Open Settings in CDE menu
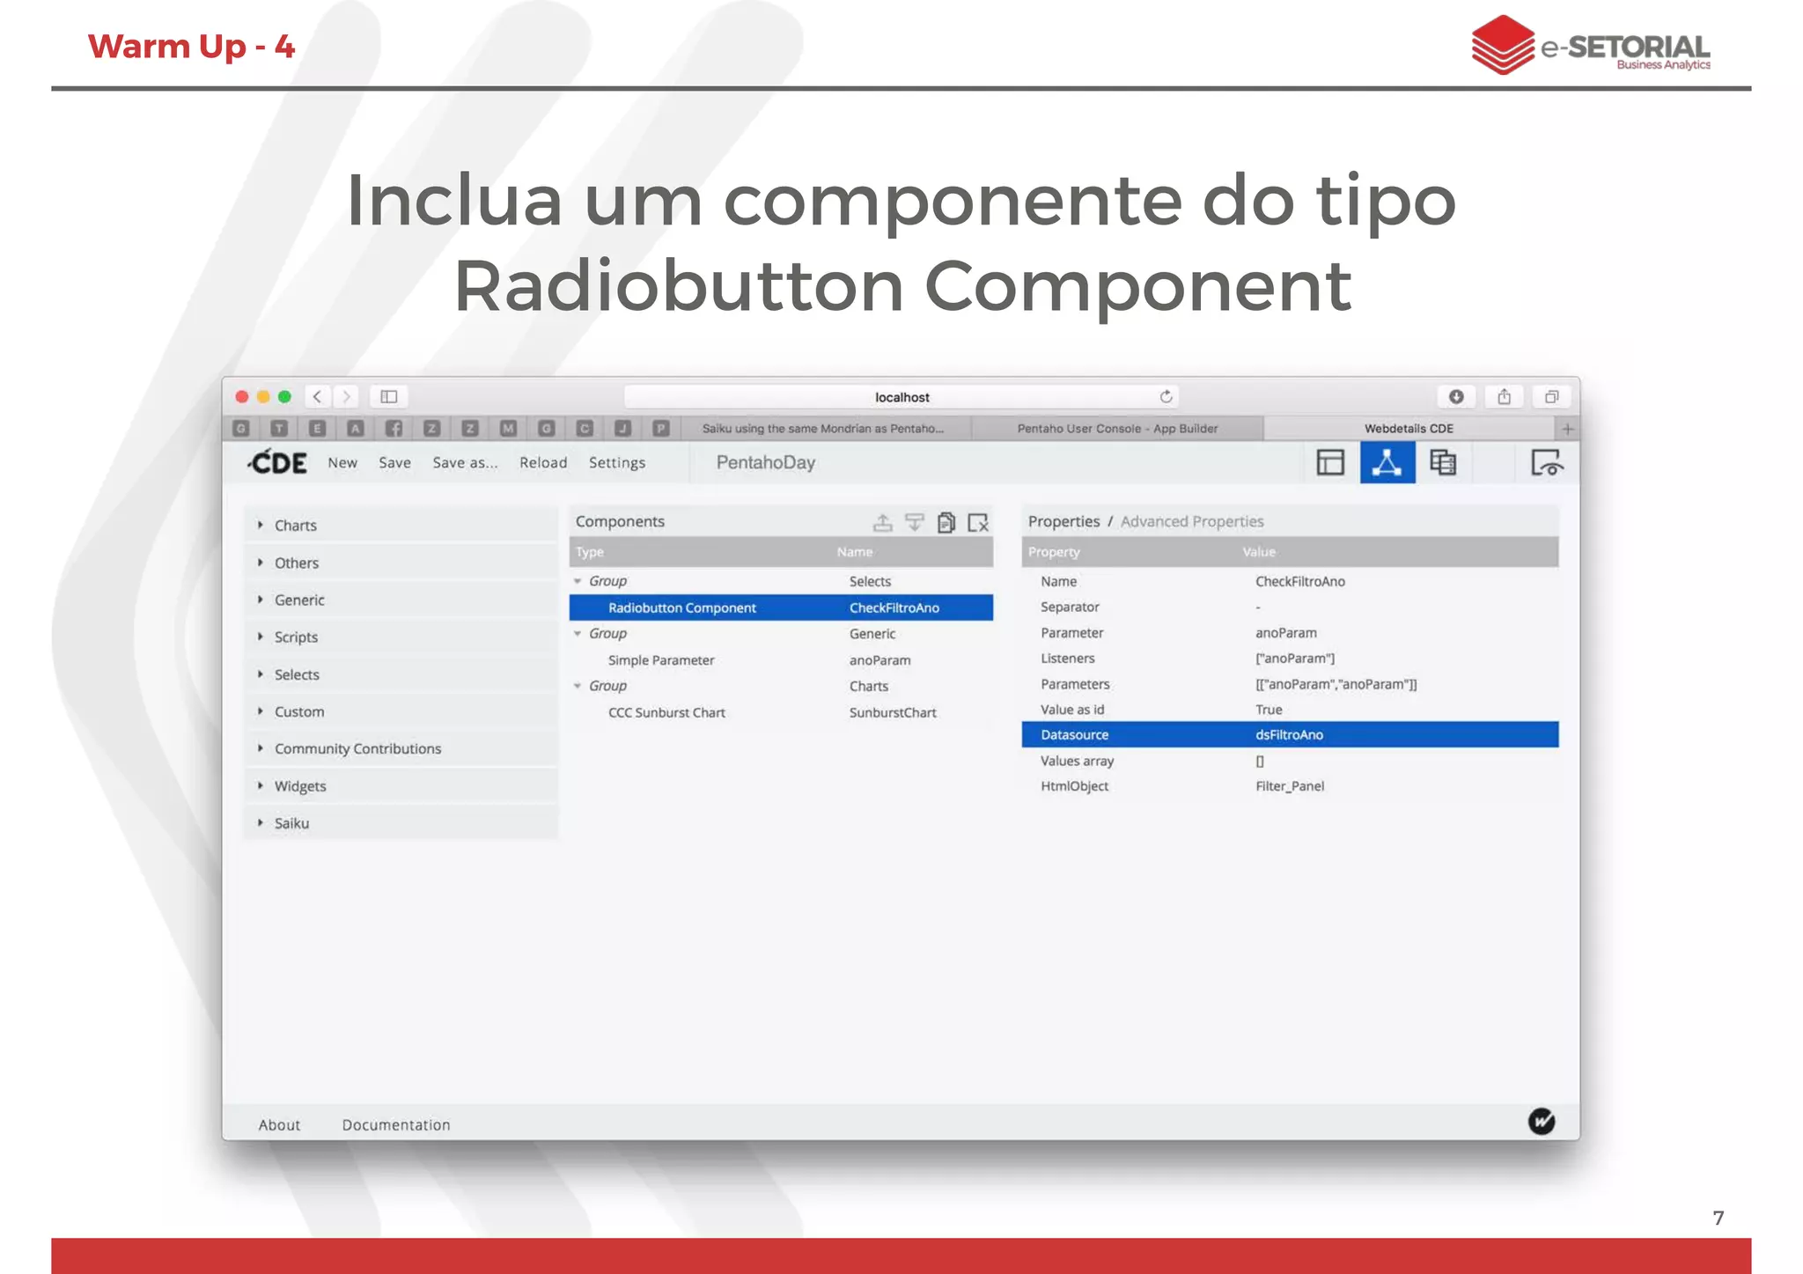1803x1274 pixels. pyautogui.click(x=617, y=462)
